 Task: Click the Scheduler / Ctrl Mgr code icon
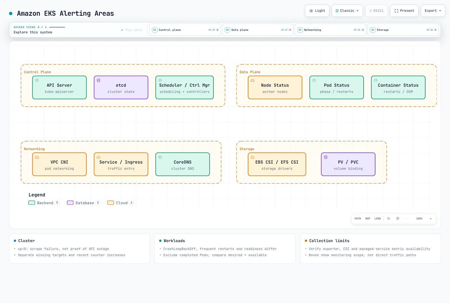[x=160, y=80]
